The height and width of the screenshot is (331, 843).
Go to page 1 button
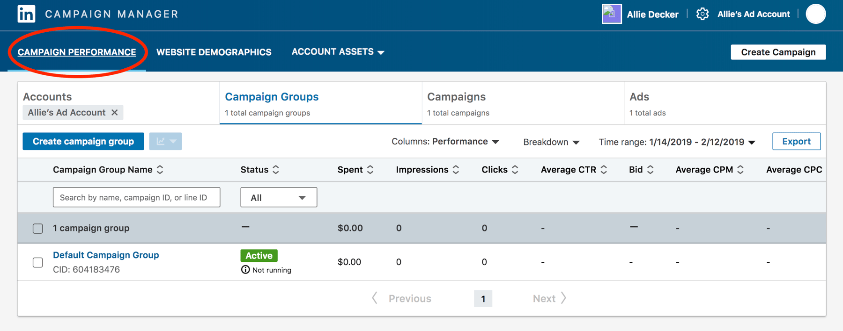point(483,298)
